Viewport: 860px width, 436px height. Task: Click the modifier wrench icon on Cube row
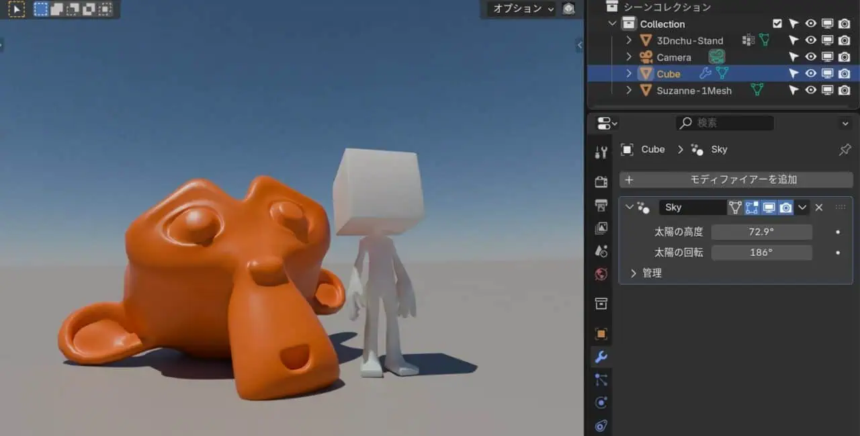tap(705, 73)
